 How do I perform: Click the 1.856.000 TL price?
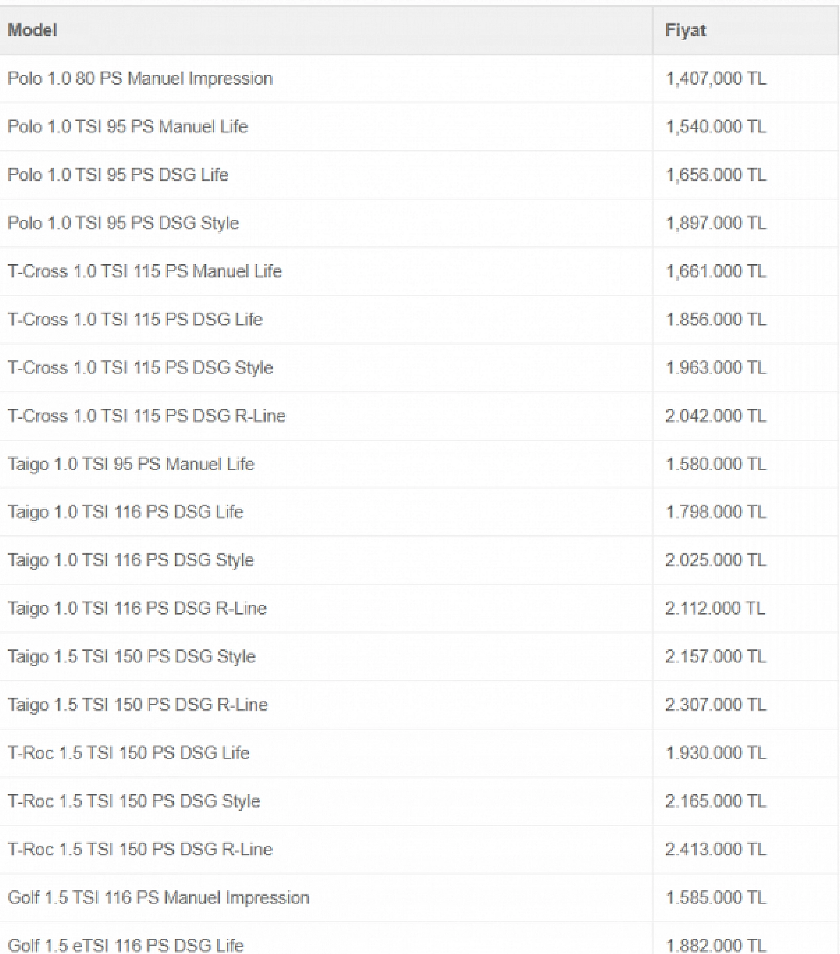click(x=715, y=320)
